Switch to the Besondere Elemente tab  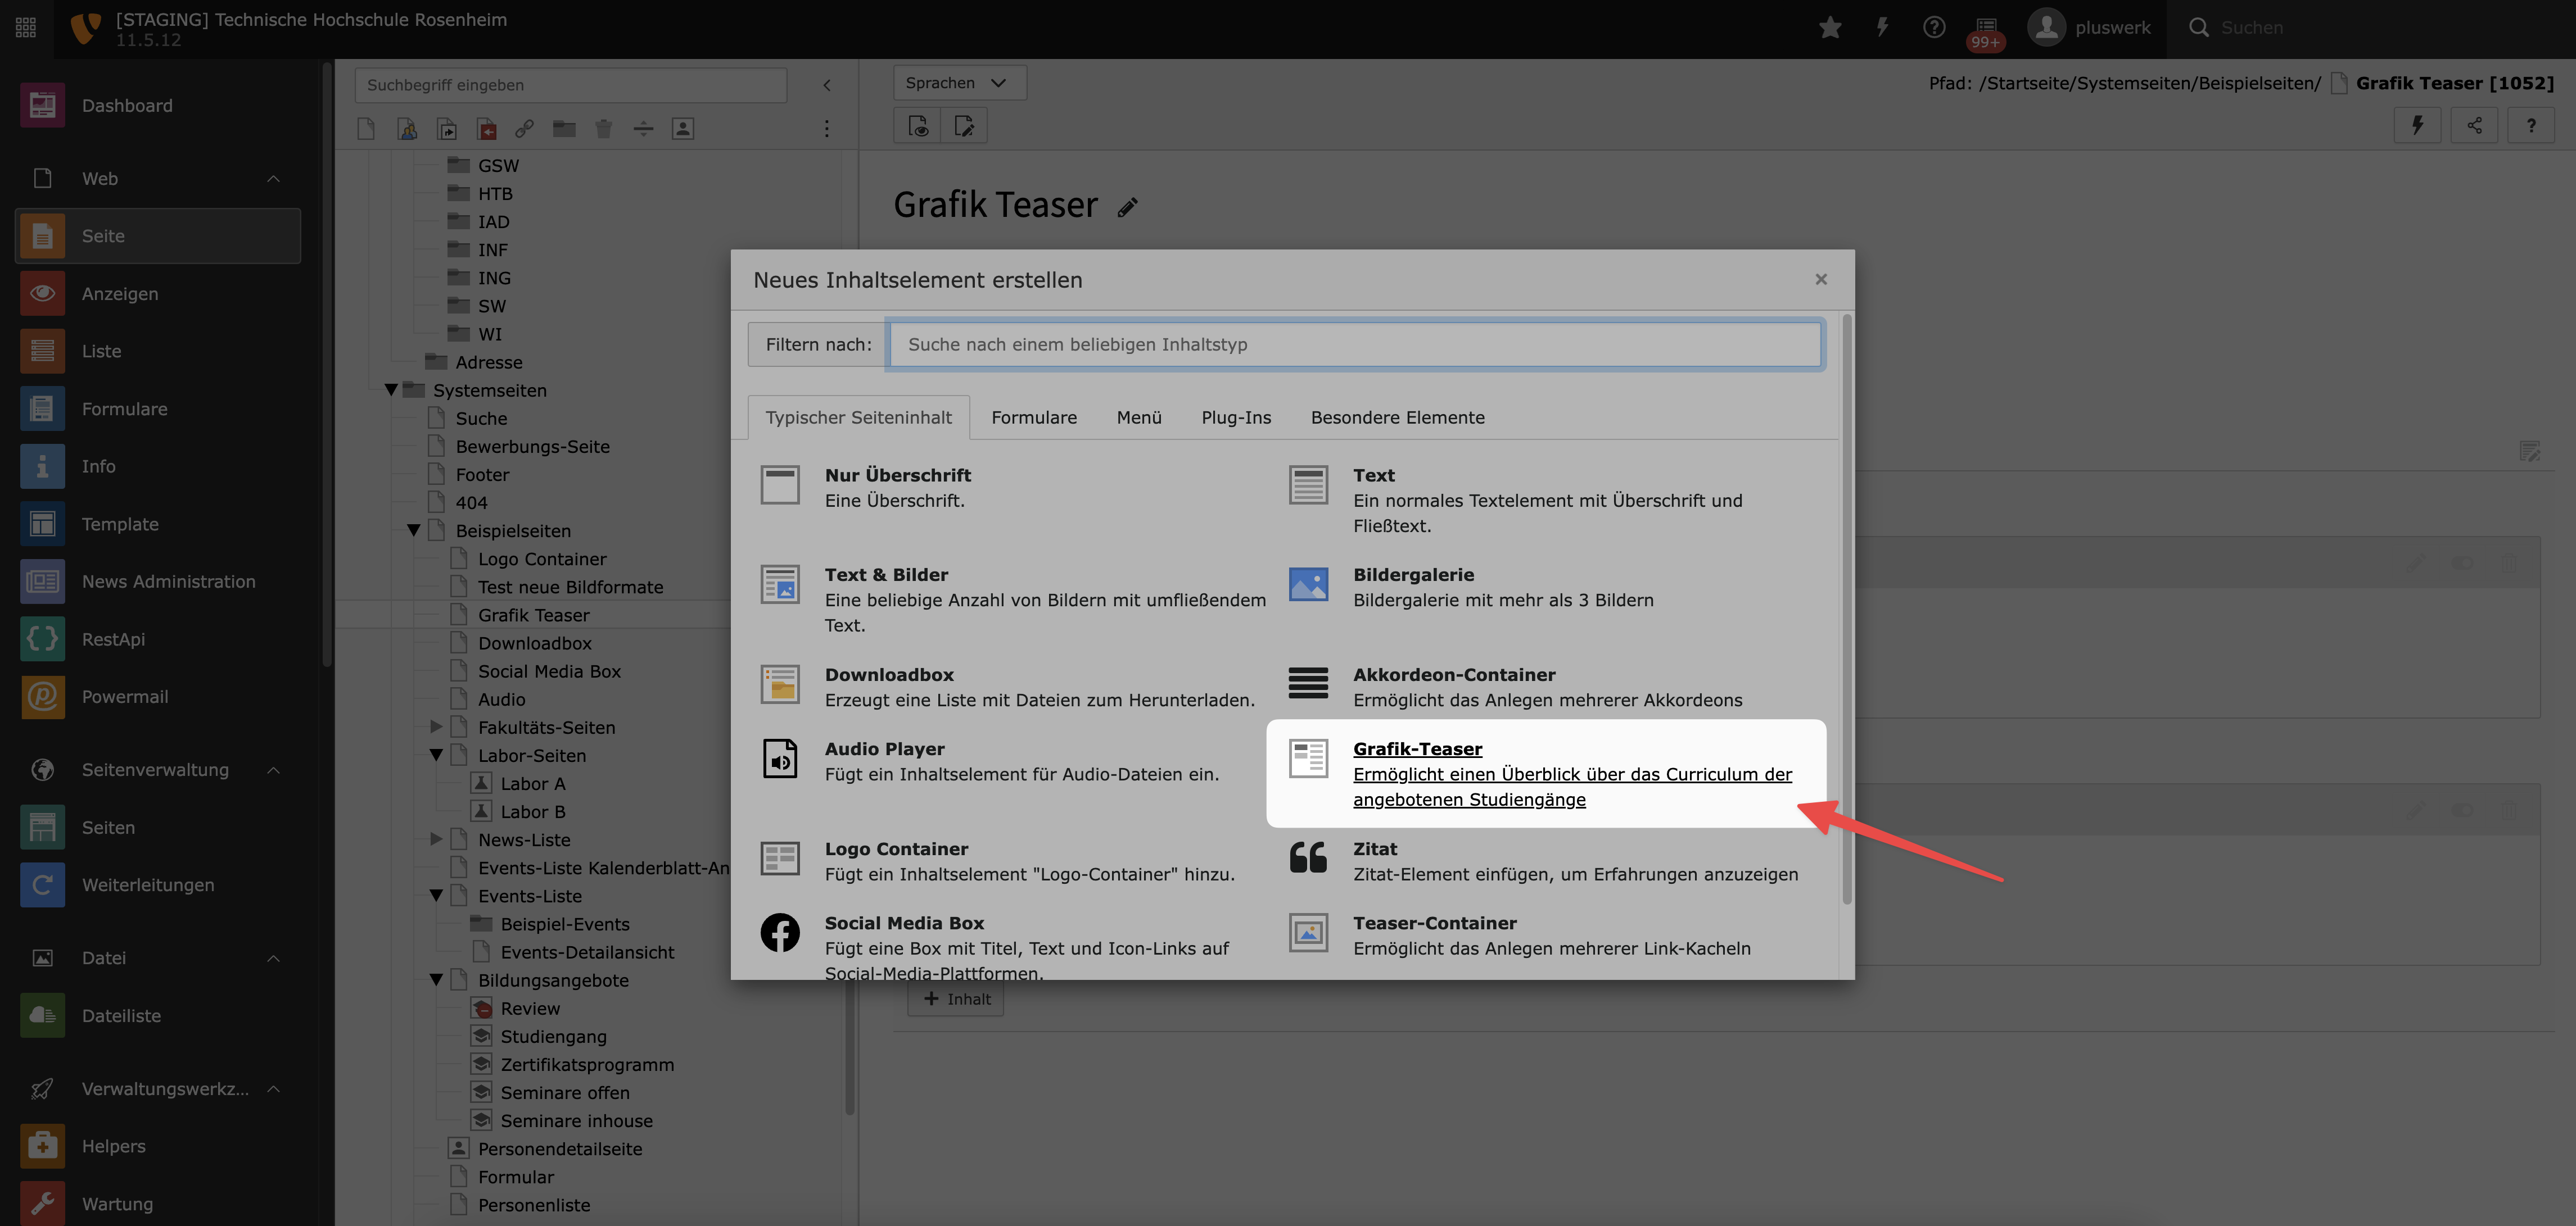(x=1397, y=417)
